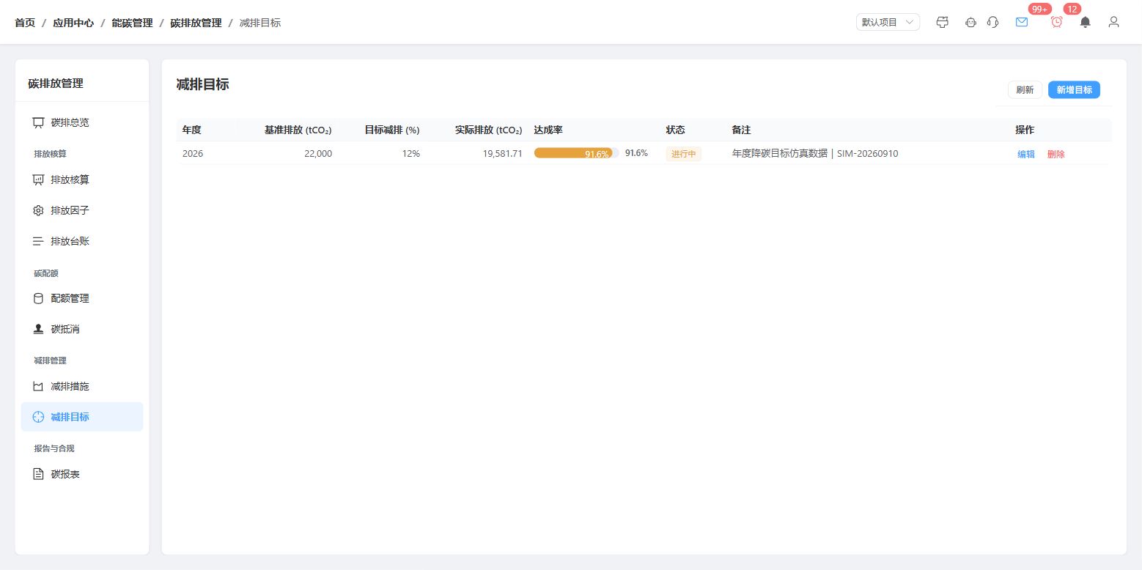
Task: Click the 排放因子 gear icon
Action: (39, 210)
